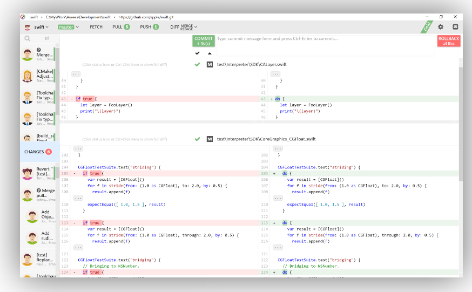Click the search magnifier icon
Viewport: 472px width, 292px height.
[x=27, y=38]
